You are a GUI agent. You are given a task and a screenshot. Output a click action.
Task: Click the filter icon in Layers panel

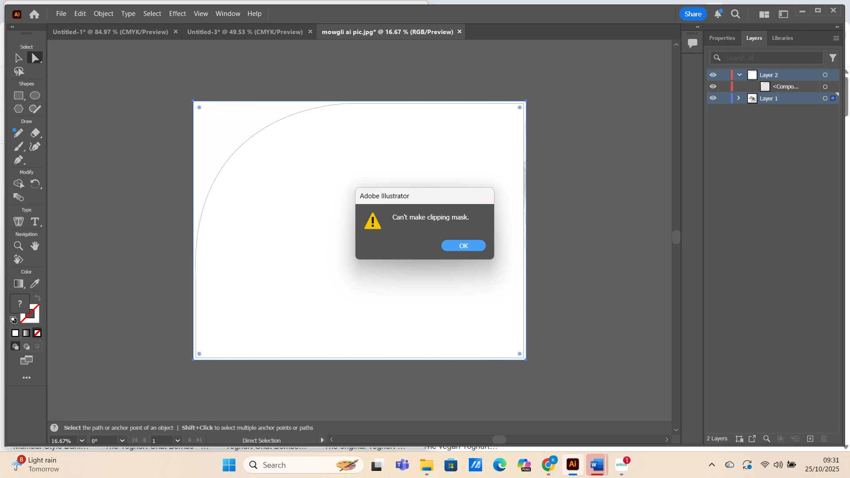(x=833, y=58)
